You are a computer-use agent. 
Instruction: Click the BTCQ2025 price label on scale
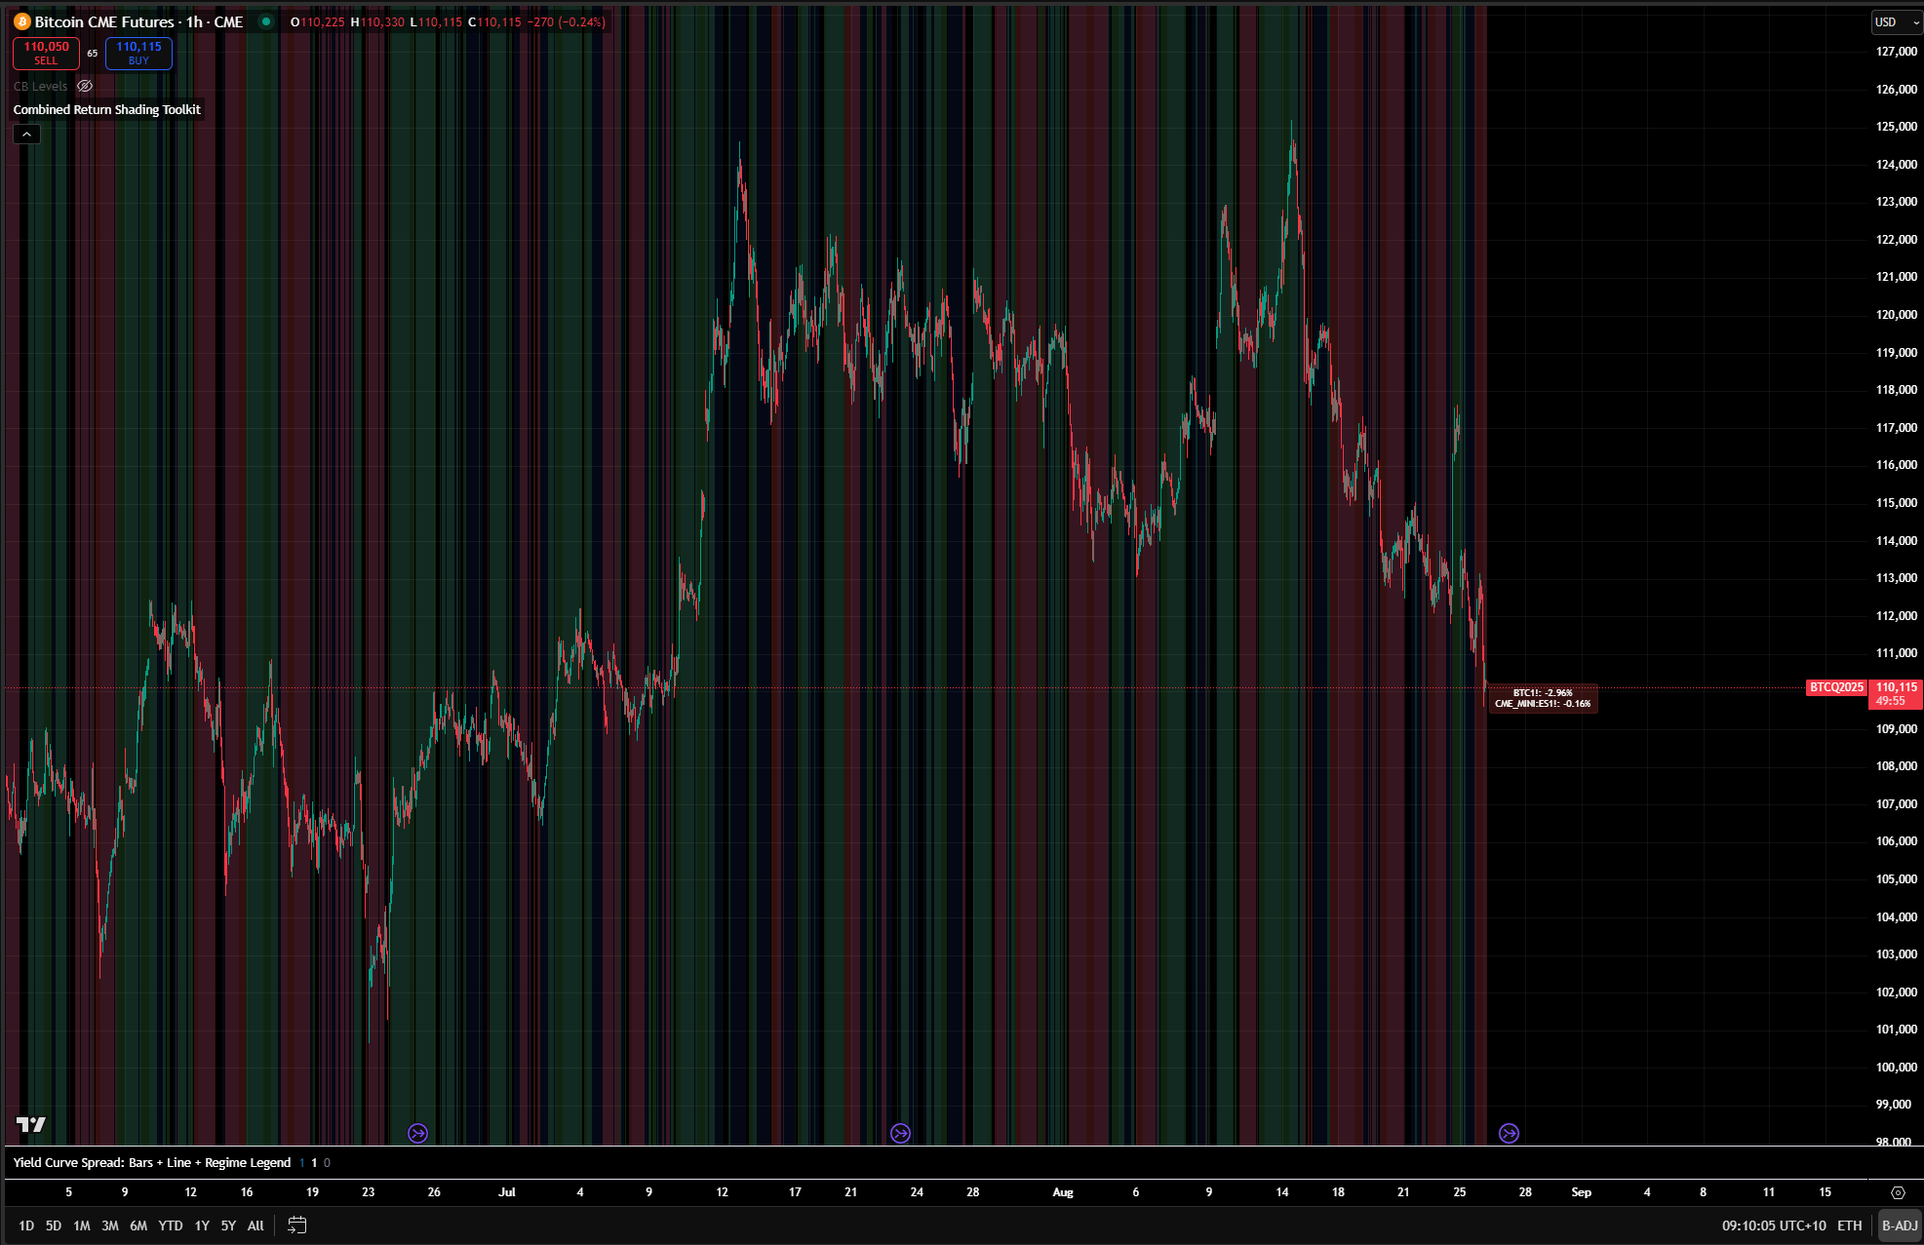pyautogui.click(x=1836, y=687)
